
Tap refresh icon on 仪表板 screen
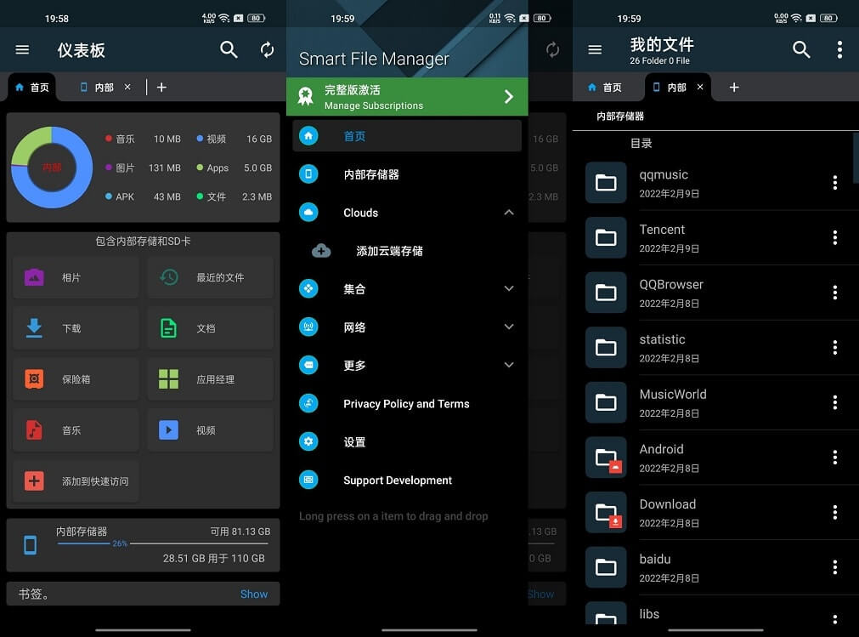[267, 50]
